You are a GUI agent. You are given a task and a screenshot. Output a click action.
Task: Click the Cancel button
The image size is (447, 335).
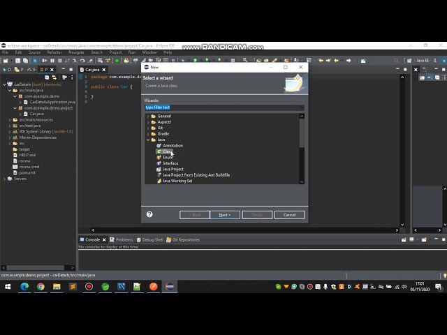click(289, 215)
